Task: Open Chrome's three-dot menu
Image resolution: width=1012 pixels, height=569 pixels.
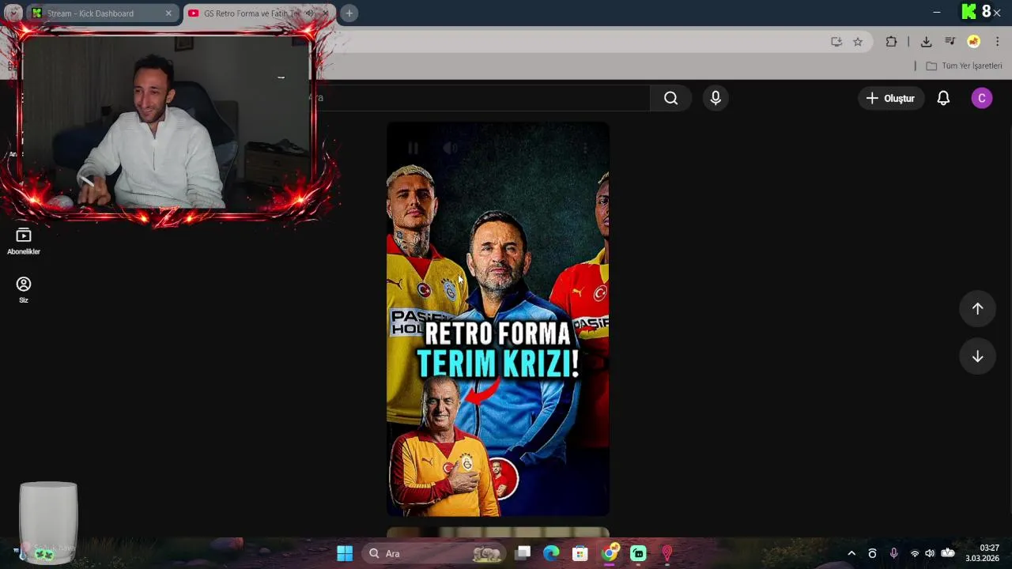Action: (x=997, y=42)
